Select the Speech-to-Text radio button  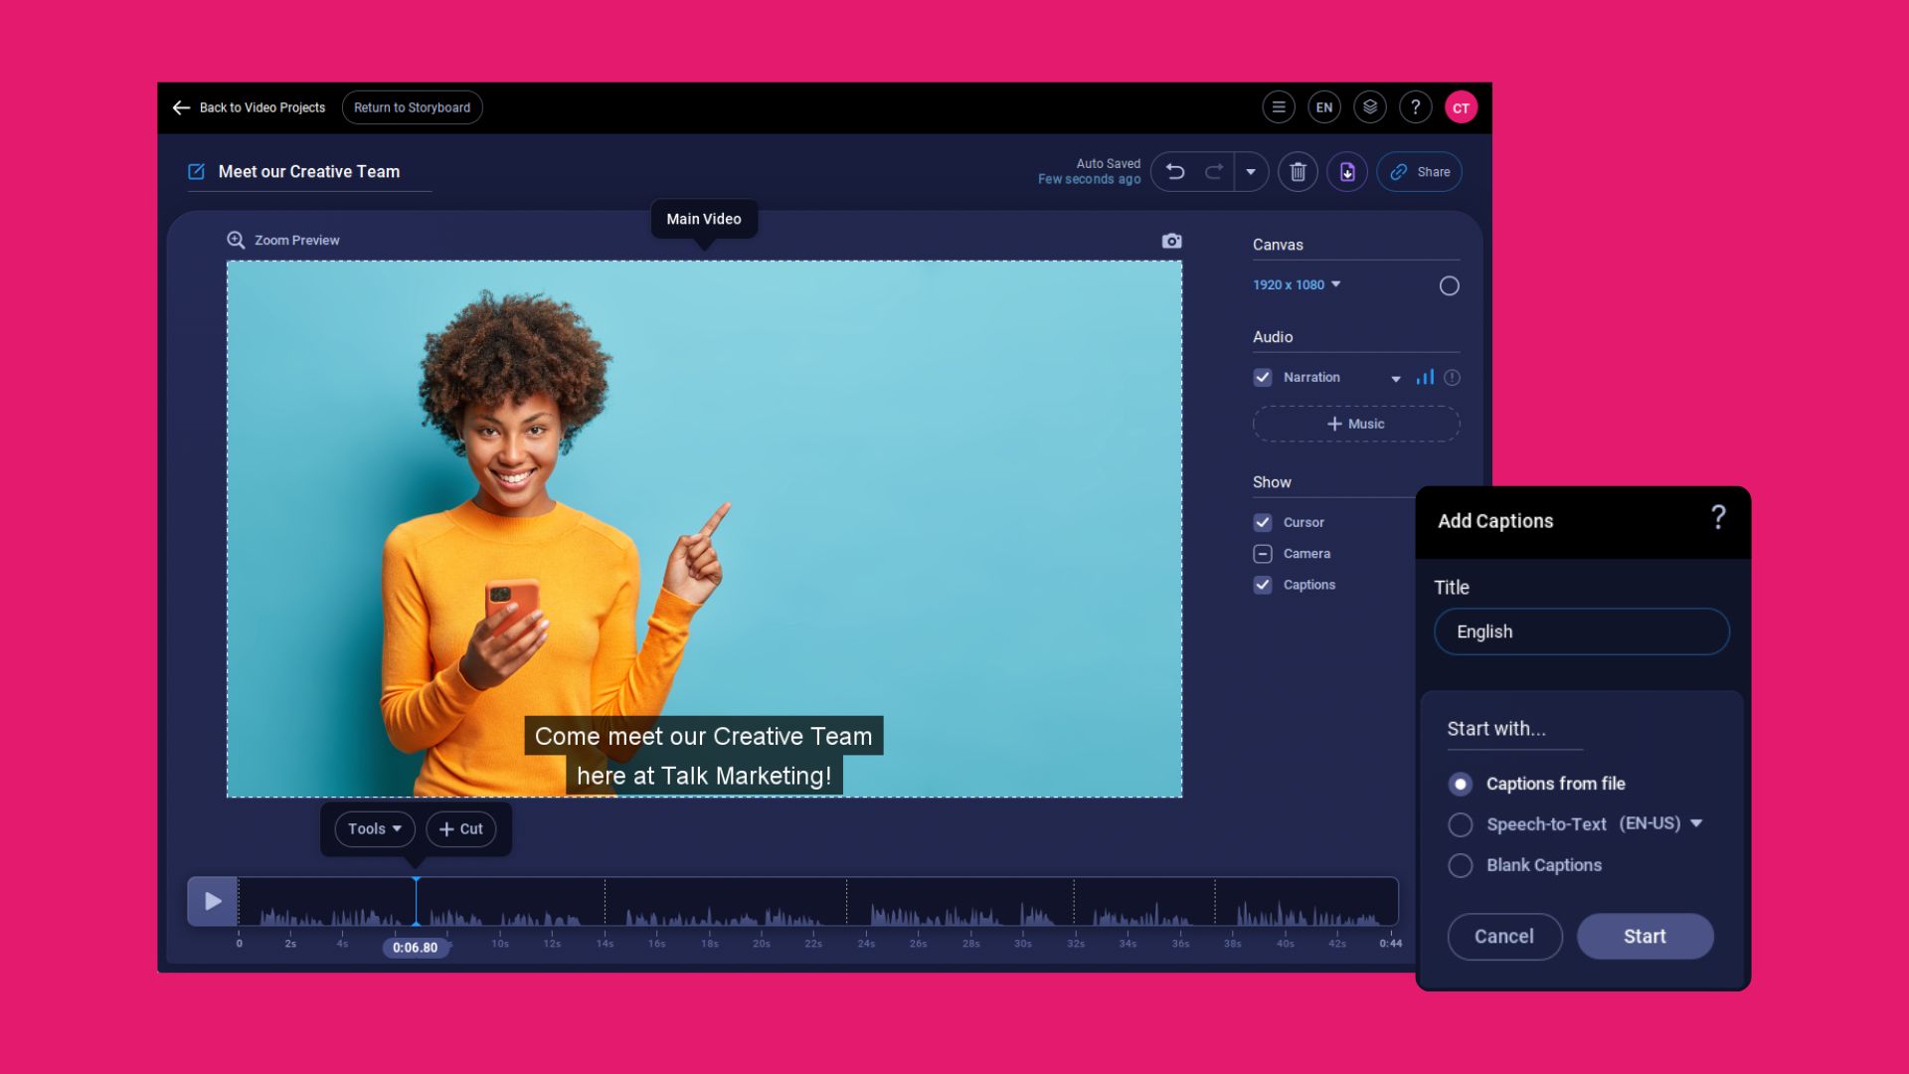click(x=1460, y=823)
